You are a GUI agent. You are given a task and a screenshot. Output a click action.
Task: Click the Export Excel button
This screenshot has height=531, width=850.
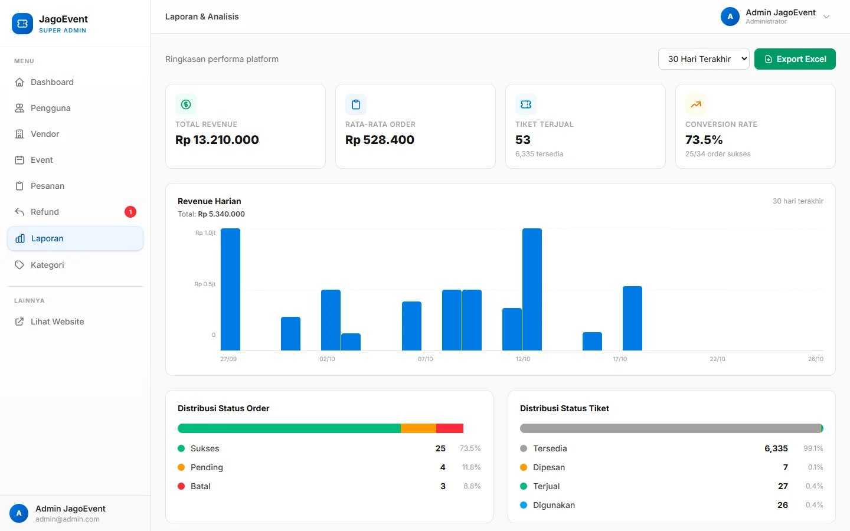(x=795, y=59)
